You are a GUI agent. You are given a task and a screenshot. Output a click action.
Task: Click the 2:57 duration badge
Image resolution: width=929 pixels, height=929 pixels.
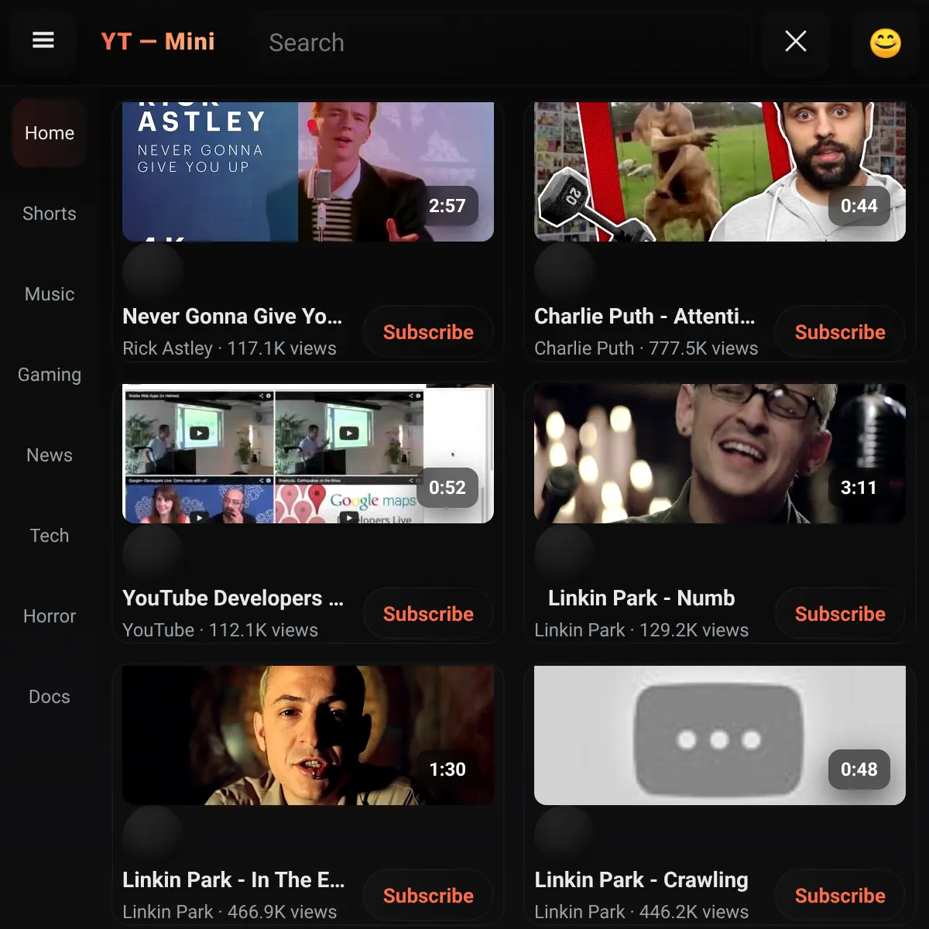447,206
